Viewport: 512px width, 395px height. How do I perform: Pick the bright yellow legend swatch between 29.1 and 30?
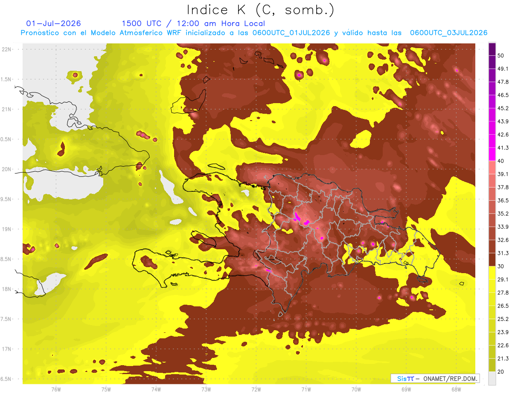point(492,273)
